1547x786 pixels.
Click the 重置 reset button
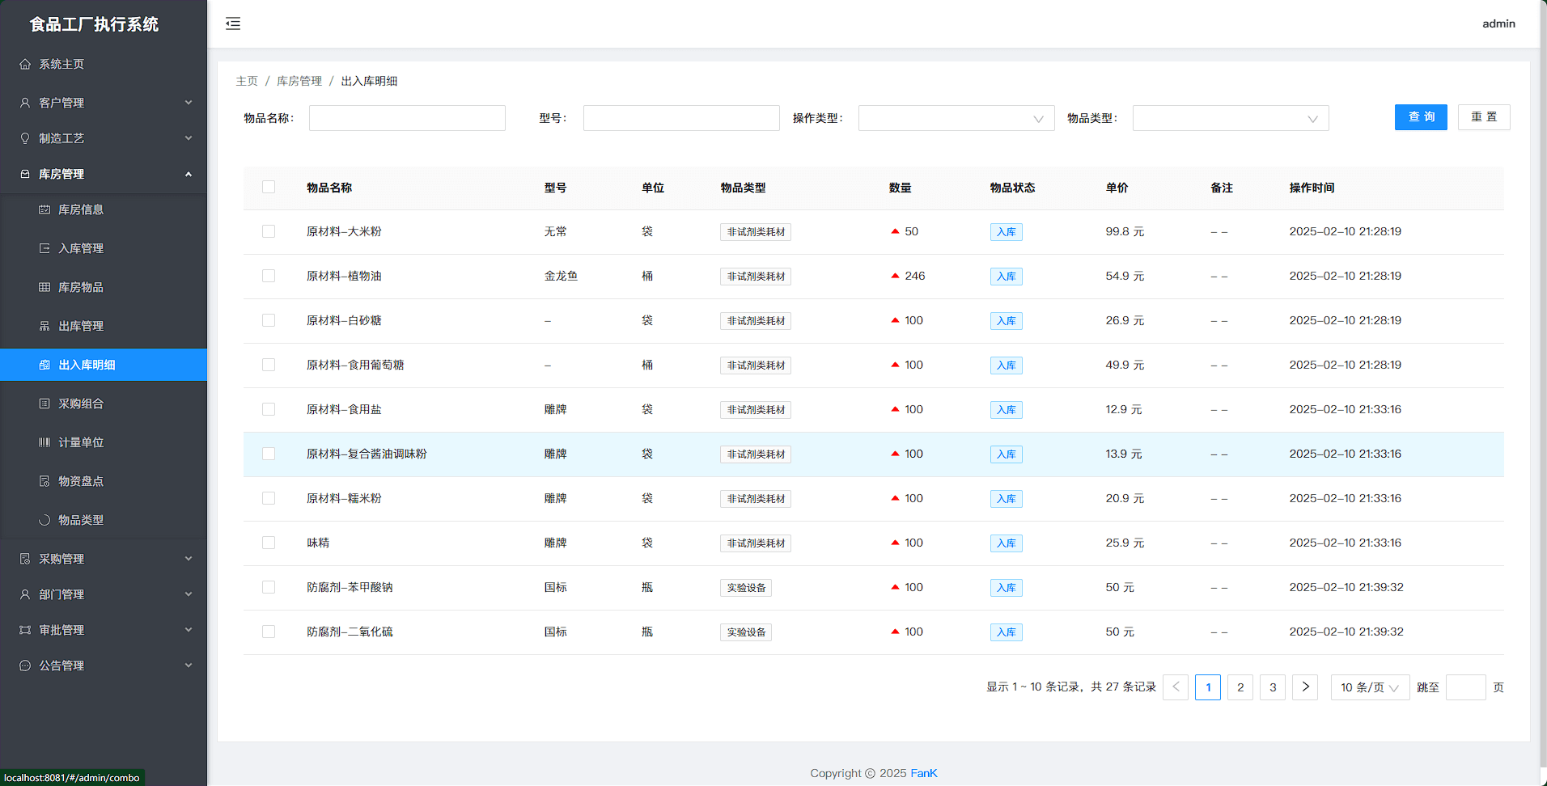(x=1483, y=117)
